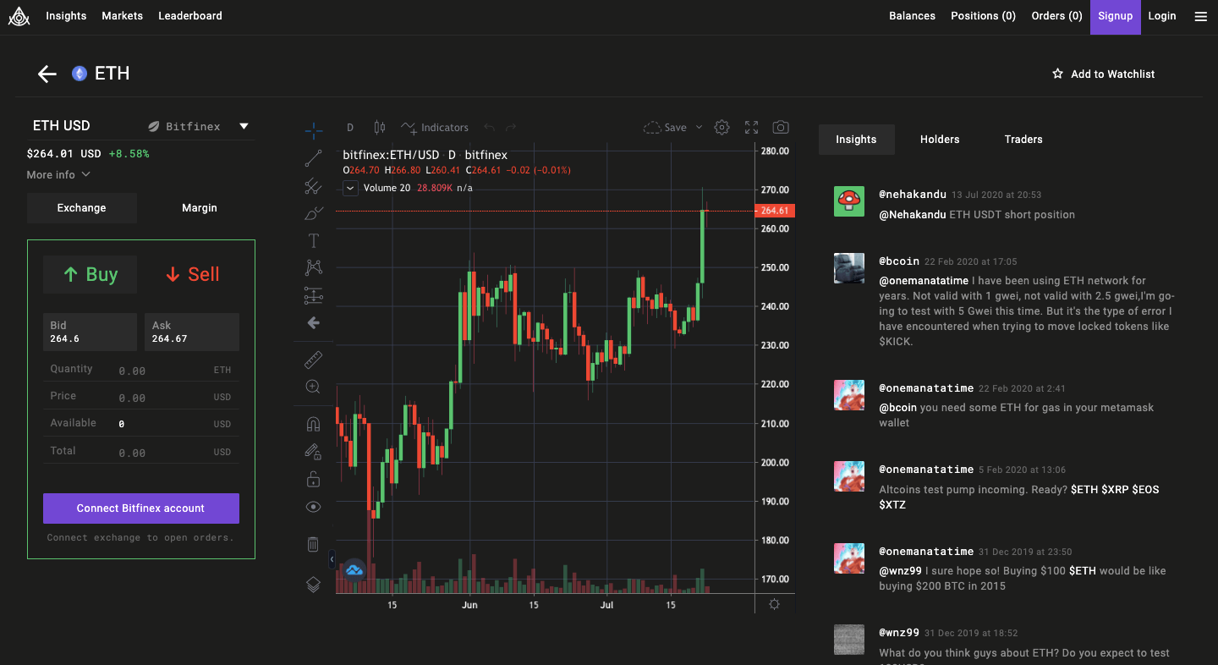Select the brush drawing tool
The image size is (1218, 665).
pyautogui.click(x=313, y=213)
